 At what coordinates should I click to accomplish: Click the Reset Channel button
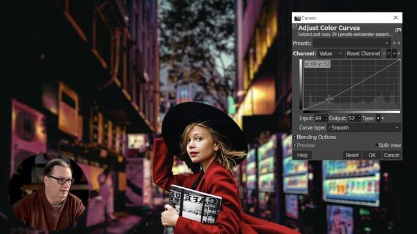pyautogui.click(x=364, y=53)
